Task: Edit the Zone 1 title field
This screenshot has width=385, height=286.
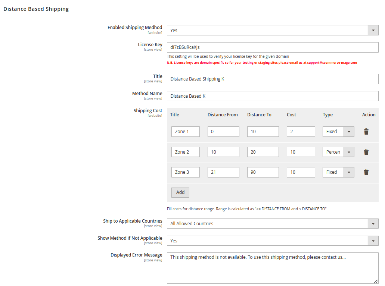Action: [185, 132]
